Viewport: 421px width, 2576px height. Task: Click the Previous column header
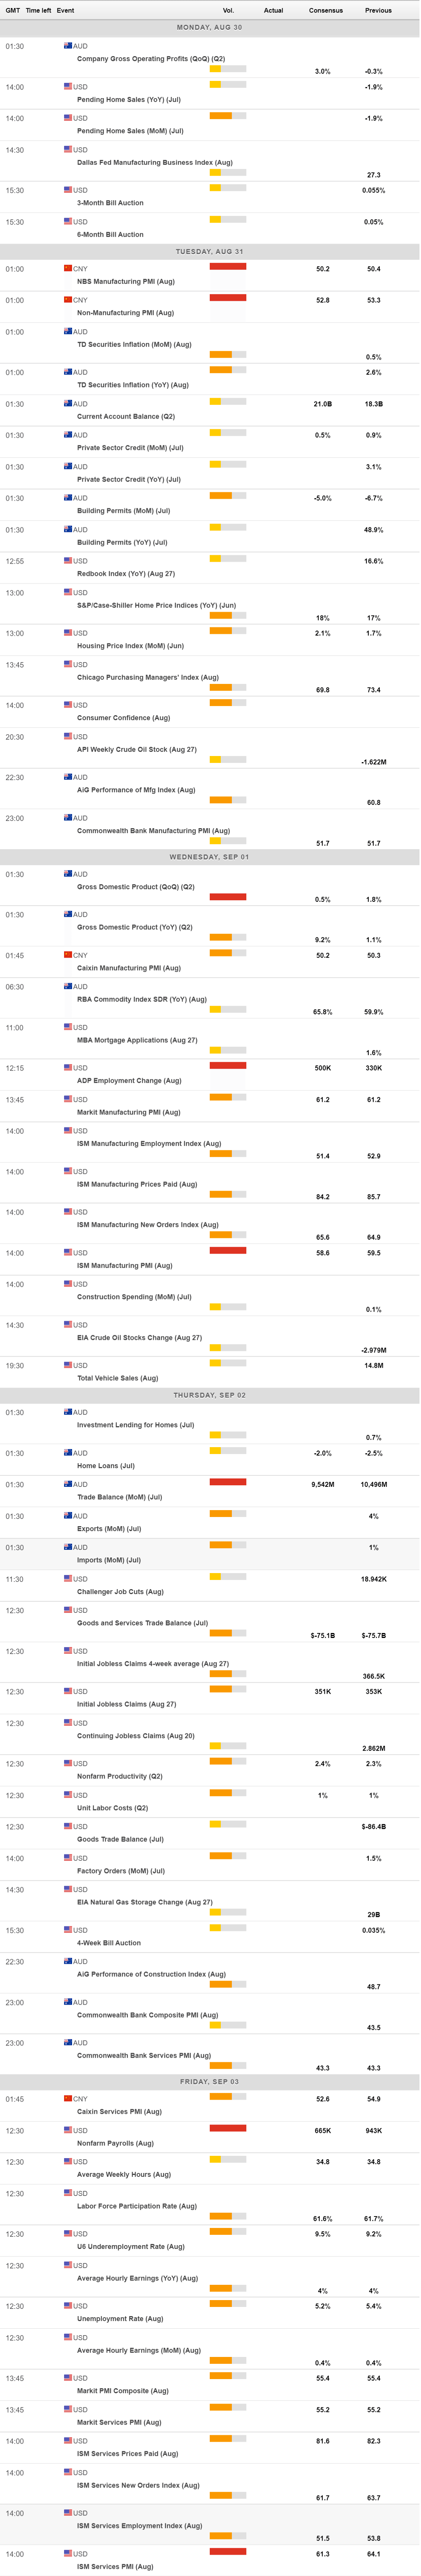click(378, 10)
